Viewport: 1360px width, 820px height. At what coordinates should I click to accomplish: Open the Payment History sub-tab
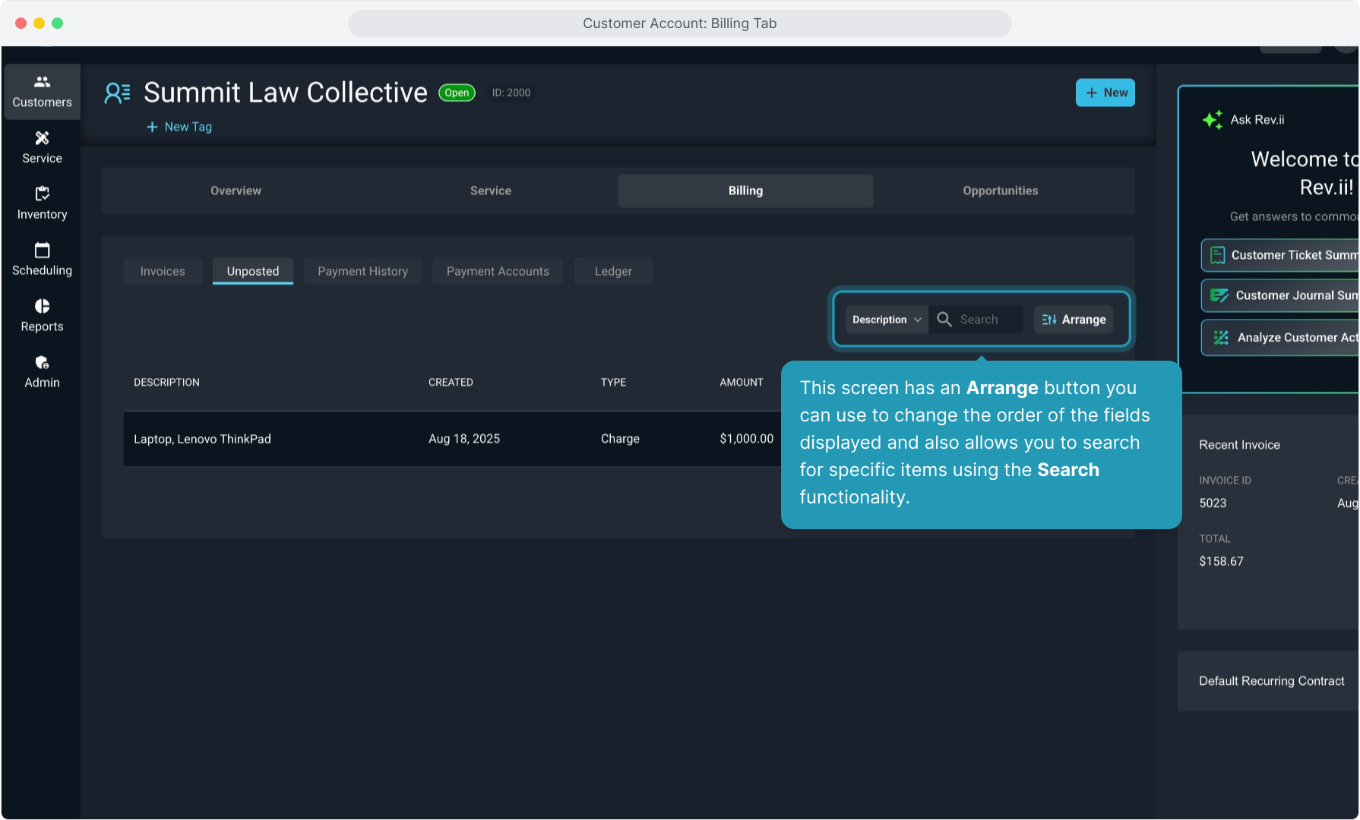(362, 271)
